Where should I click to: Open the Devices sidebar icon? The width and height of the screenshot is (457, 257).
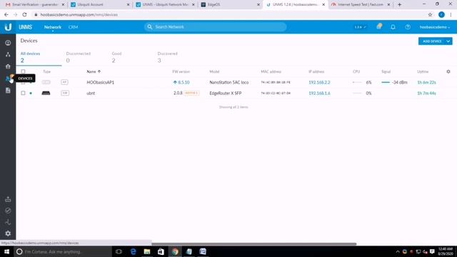pos(8,78)
